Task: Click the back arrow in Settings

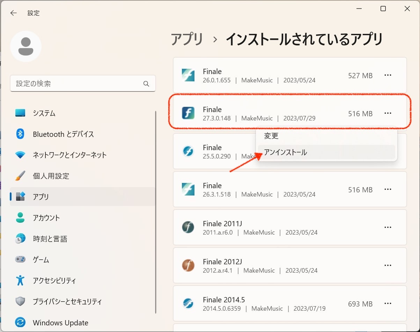Action: click(13, 13)
